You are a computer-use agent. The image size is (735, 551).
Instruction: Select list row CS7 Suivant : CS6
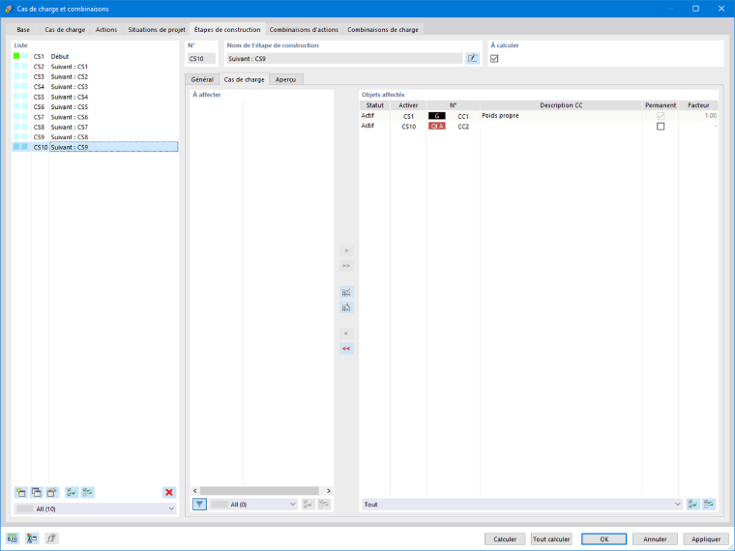[x=95, y=117]
